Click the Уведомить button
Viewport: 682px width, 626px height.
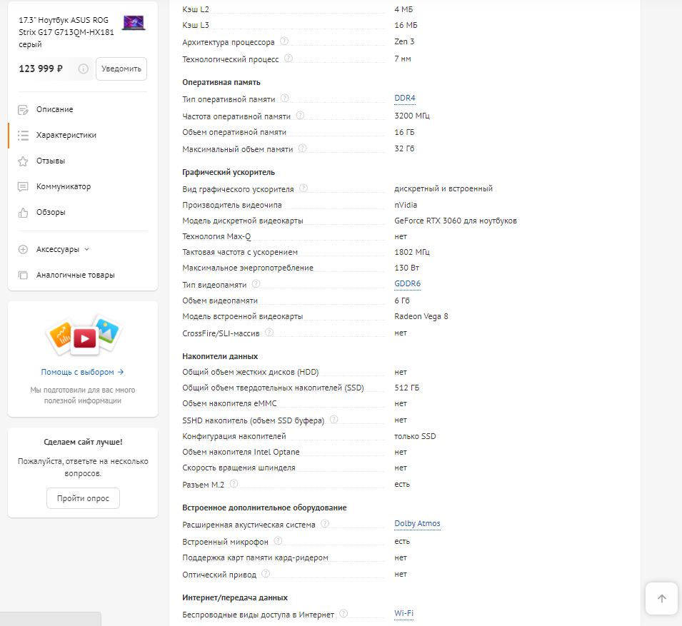(x=121, y=69)
